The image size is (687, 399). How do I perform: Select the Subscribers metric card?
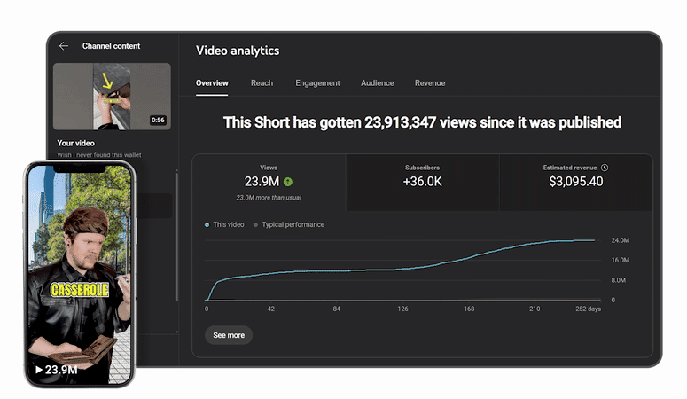pos(422,183)
